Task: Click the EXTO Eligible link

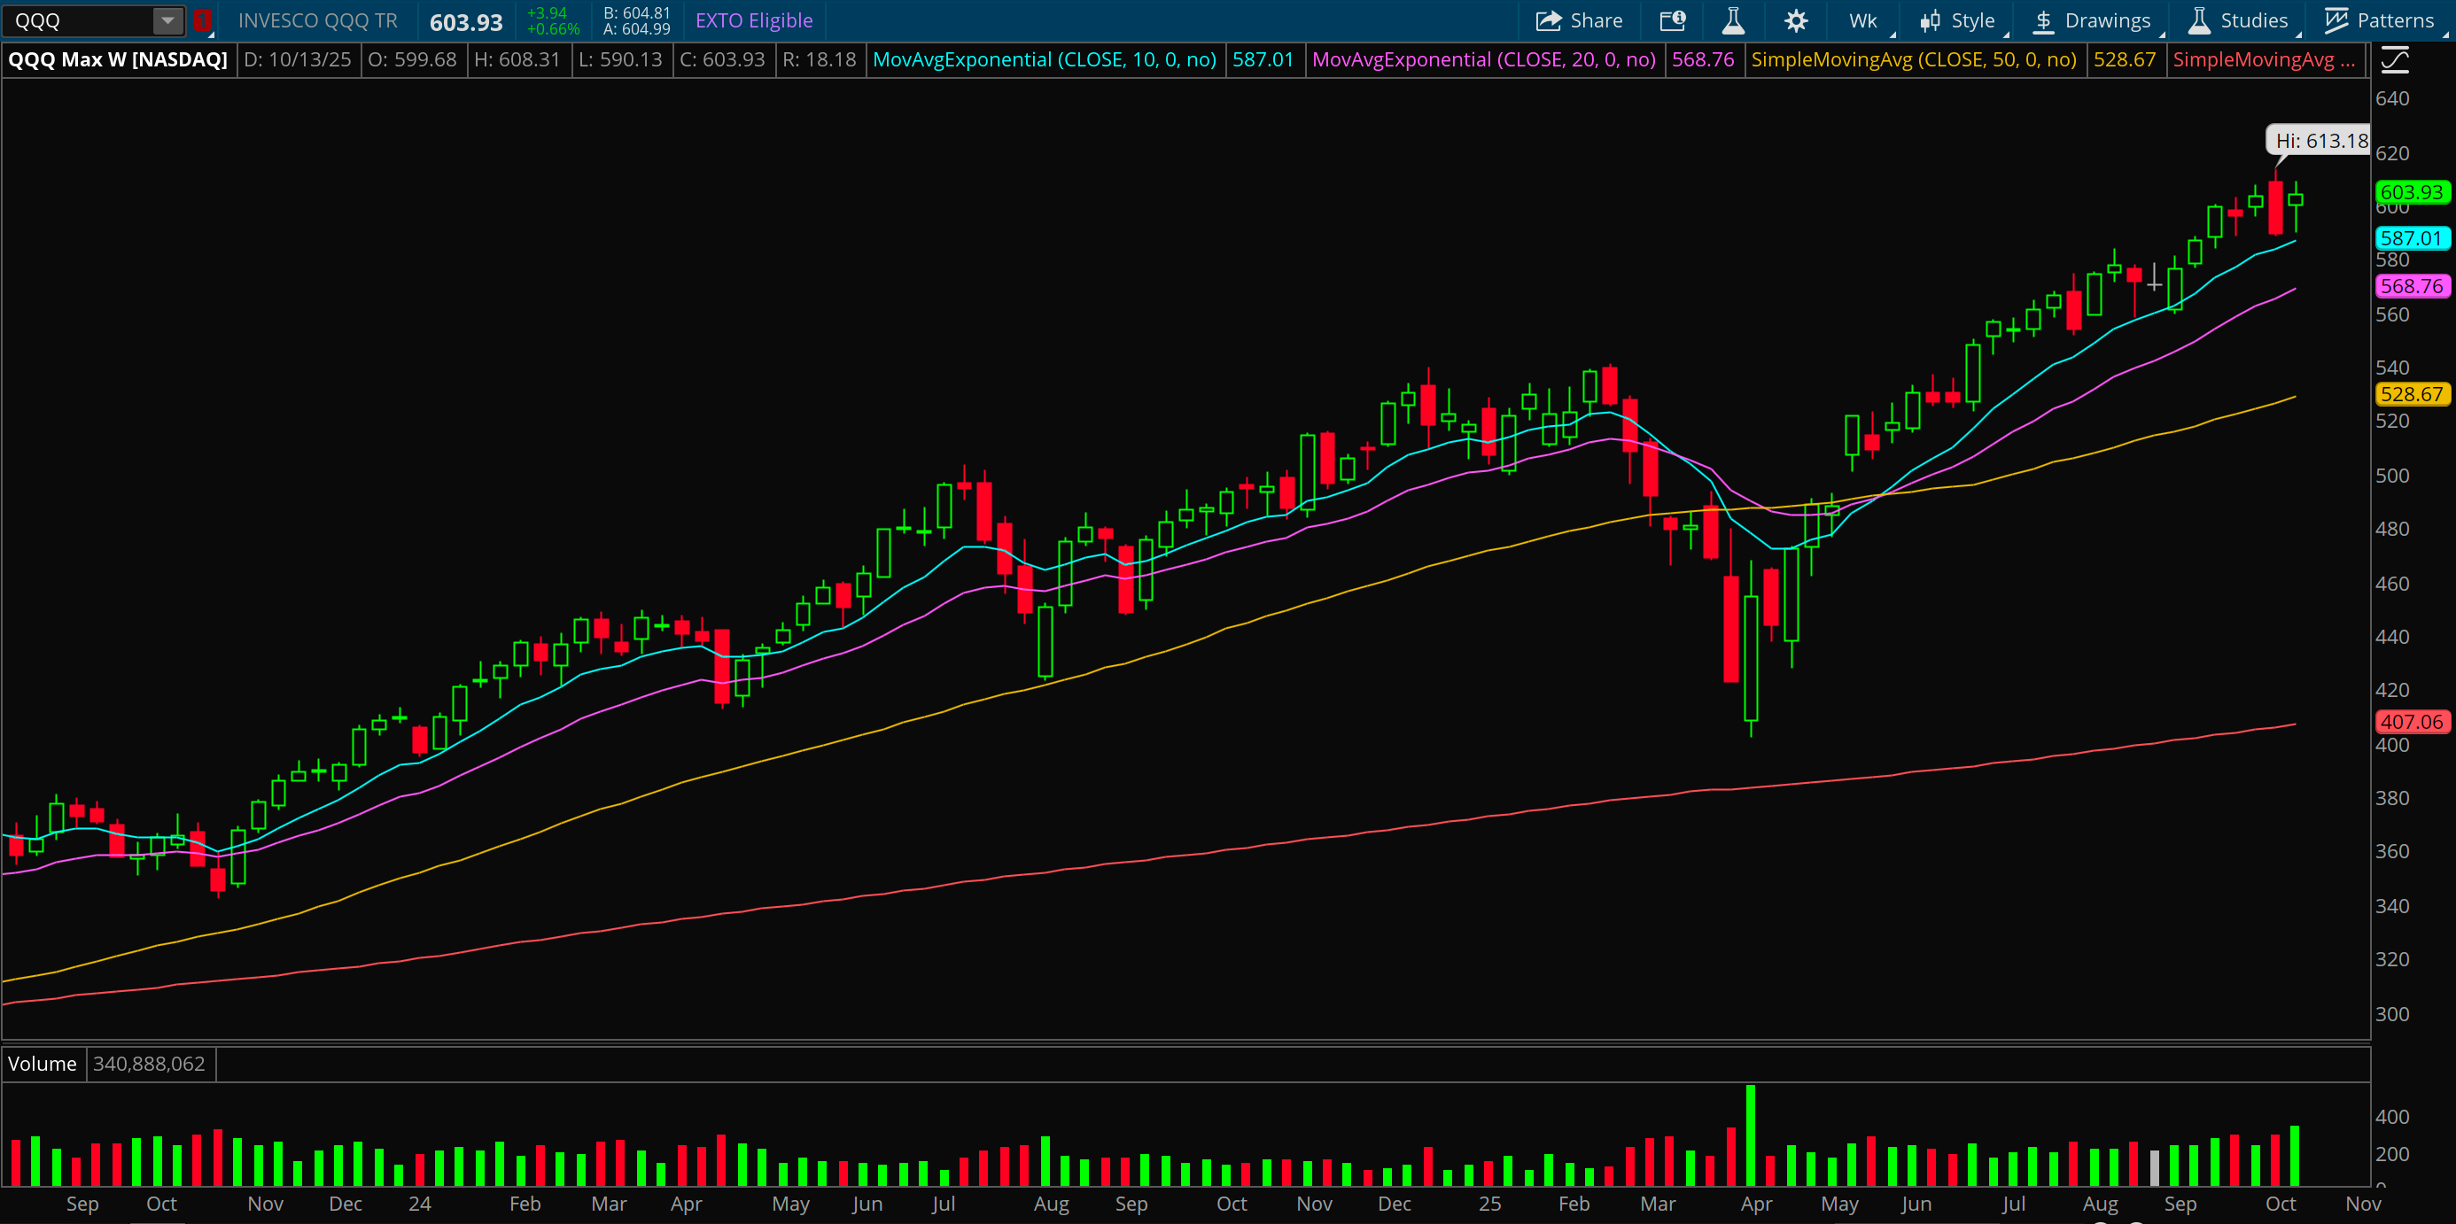Action: 753,21
